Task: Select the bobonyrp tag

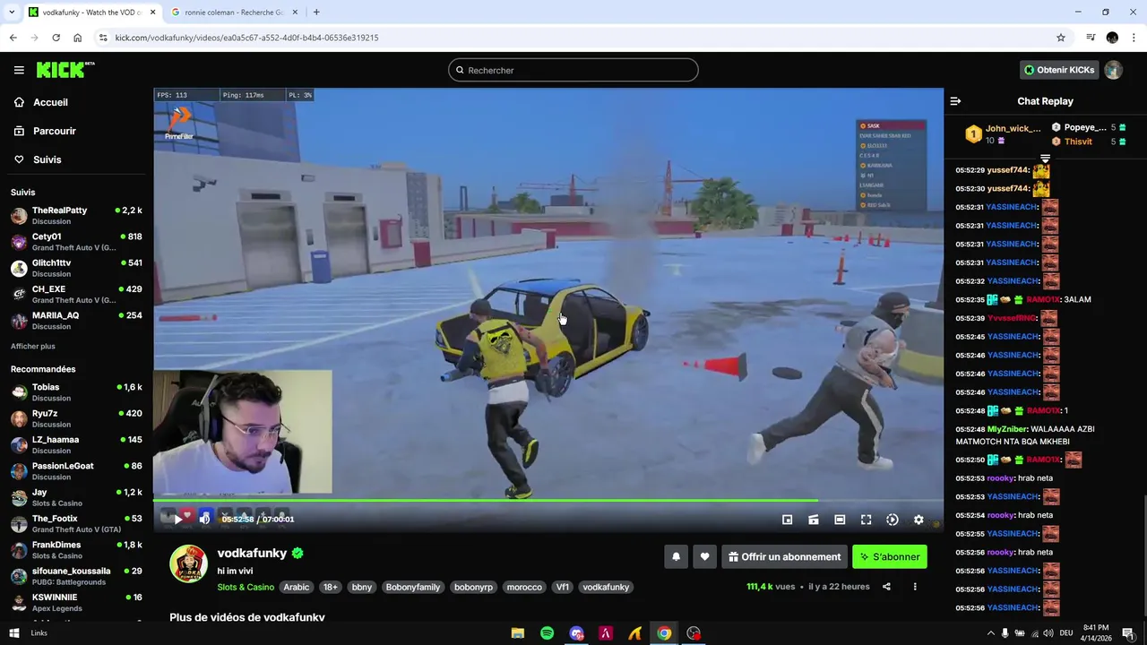Action: tap(473, 588)
